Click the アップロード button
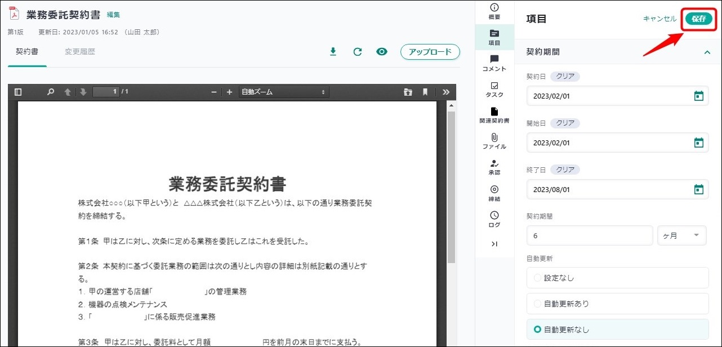Viewport: 722px width, 347px height. click(x=430, y=52)
